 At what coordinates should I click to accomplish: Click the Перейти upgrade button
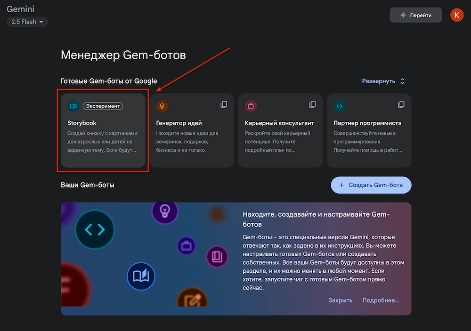point(416,15)
